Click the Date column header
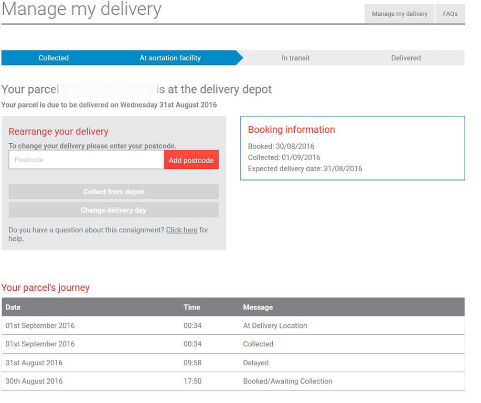This screenshot has width=481, height=403. tap(13, 307)
